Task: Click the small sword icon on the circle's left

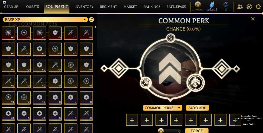Action: coord(146,83)
